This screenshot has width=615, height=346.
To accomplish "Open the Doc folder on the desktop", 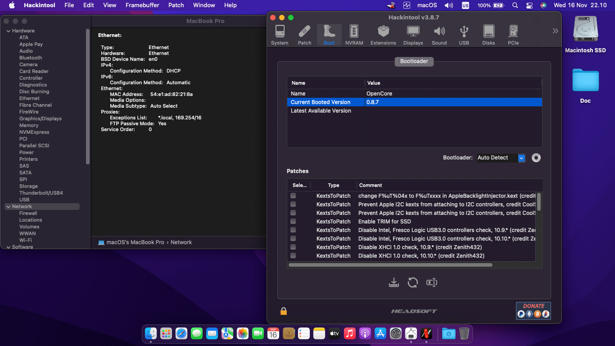I will [585, 86].
